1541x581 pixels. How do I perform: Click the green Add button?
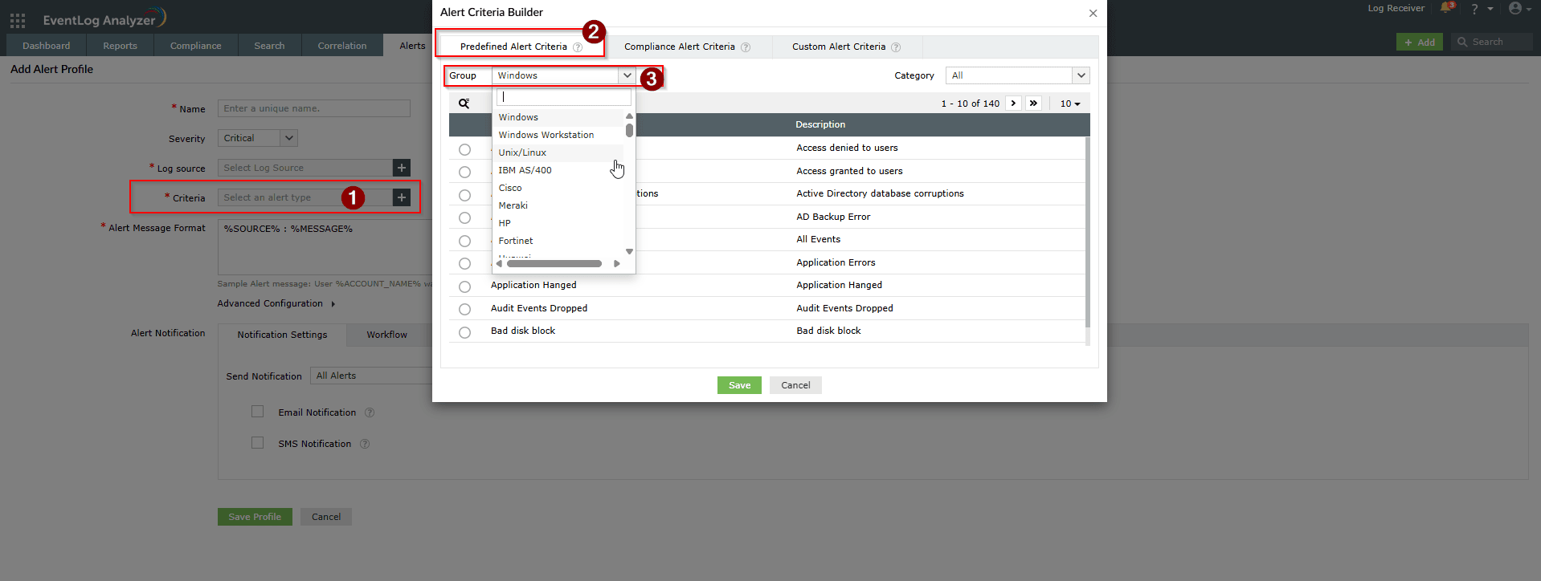1420,42
